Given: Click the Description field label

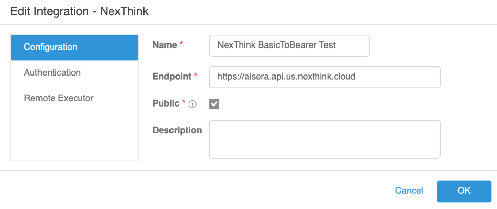Looking at the screenshot, I should point(177,130).
